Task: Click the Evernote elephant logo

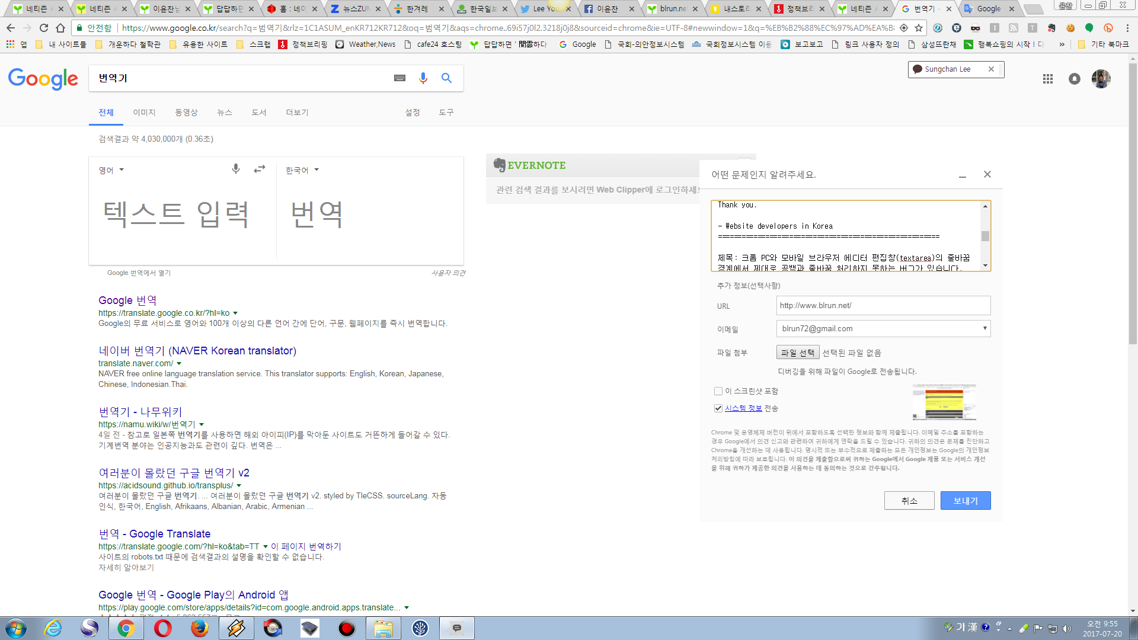Action: point(500,165)
